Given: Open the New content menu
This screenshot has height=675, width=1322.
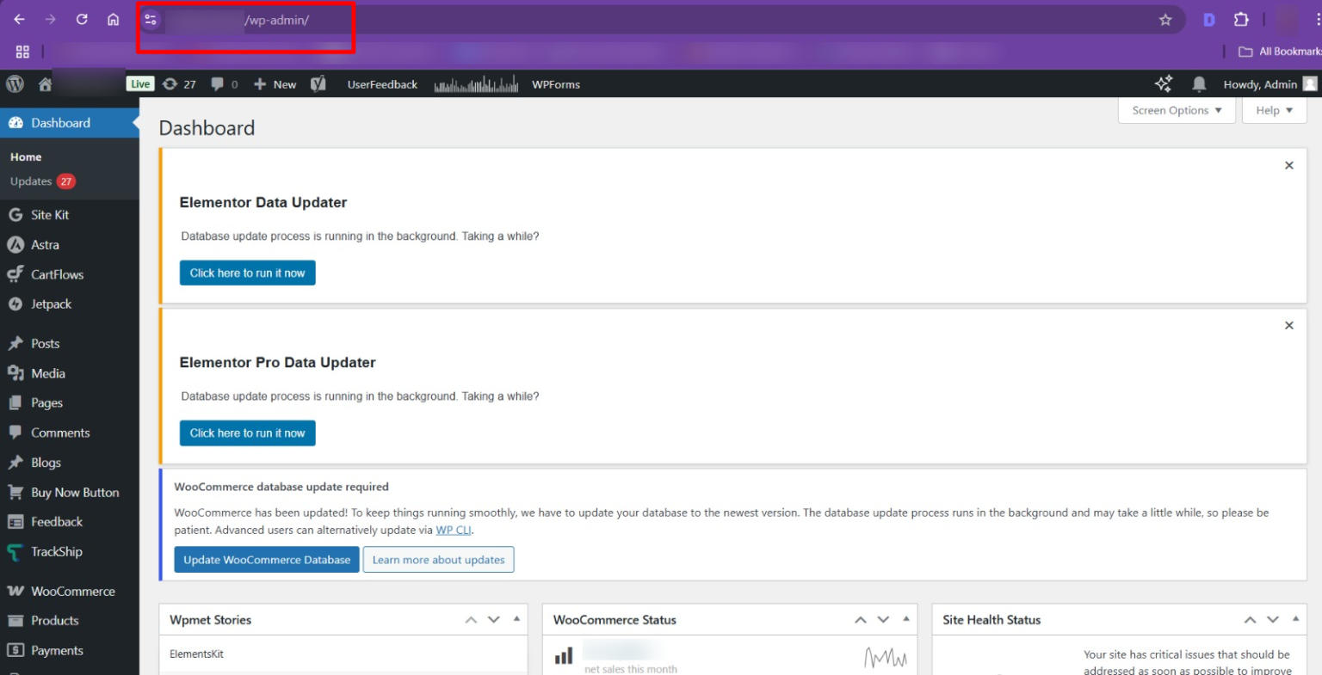Looking at the screenshot, I should (274, 83).
